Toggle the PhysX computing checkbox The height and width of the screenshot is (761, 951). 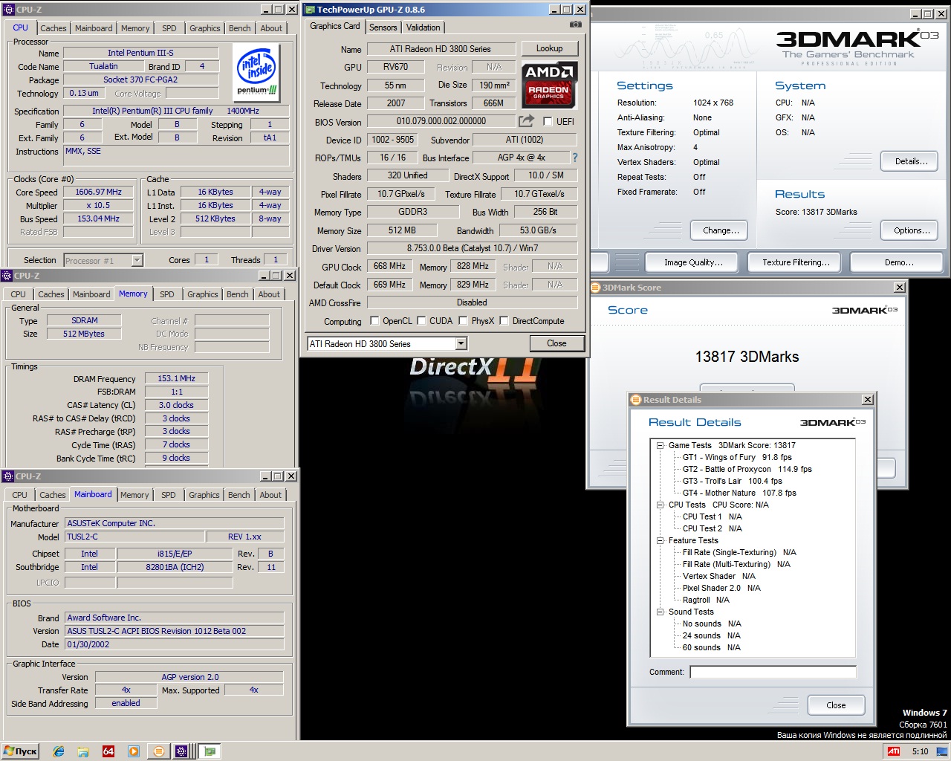463,321
